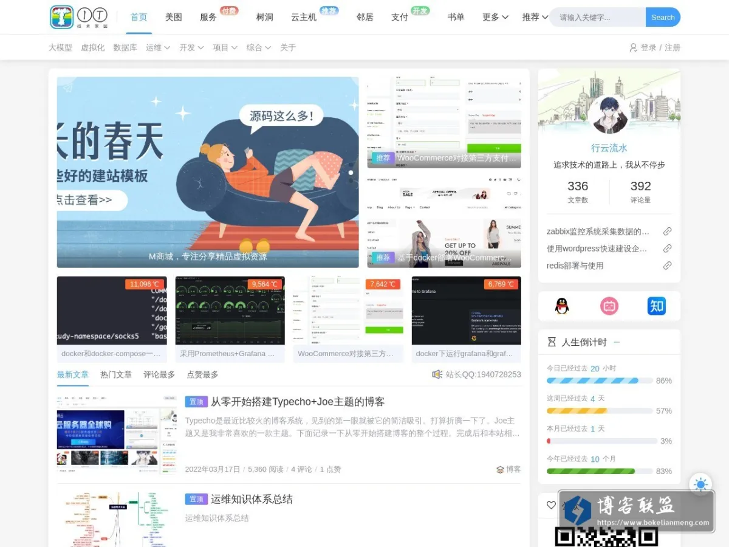Click link icon beside 使用wordpress快速建设 article
This screenshot has width=729, height=547.
(x=667, y=249)
